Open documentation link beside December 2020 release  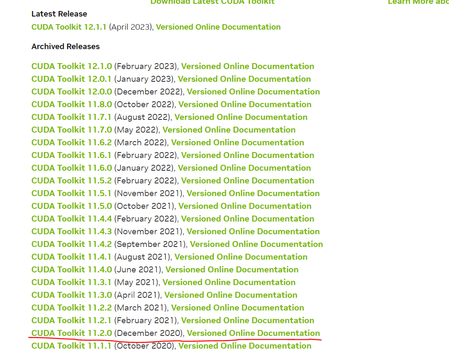[254, 333]
